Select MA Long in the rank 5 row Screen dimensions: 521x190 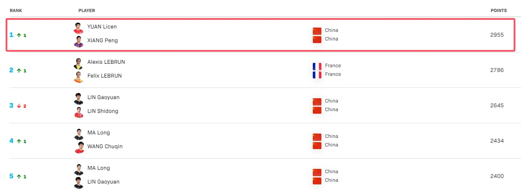[x=98, y=168]
